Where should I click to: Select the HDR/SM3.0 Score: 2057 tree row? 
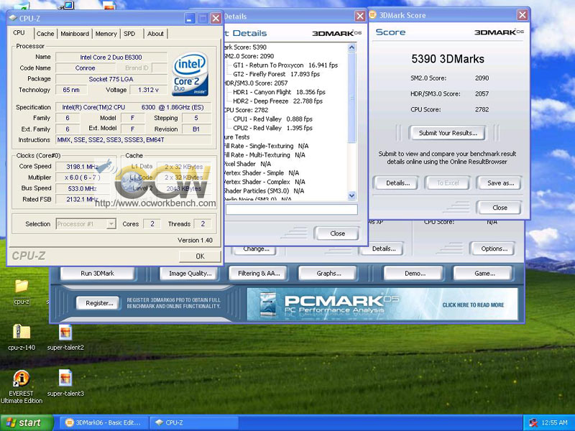(256, 83)
